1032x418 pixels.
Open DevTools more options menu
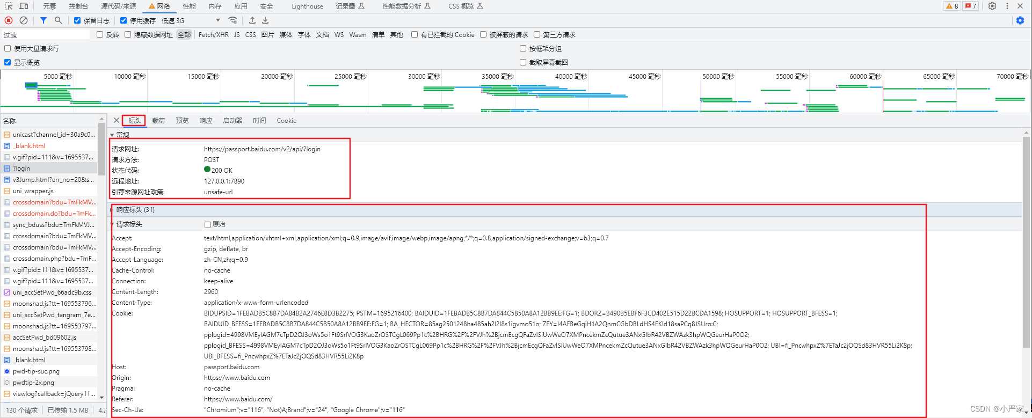click(1007, 6)
